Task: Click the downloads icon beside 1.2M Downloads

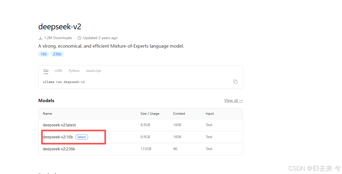Action: 40,38
